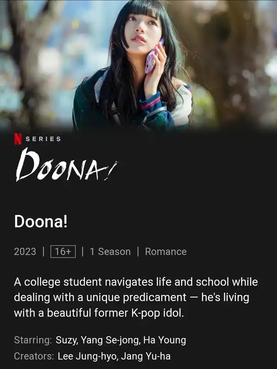Click the Creators label
The width and height of the screenshot is (277, 369).
point(34,356)
